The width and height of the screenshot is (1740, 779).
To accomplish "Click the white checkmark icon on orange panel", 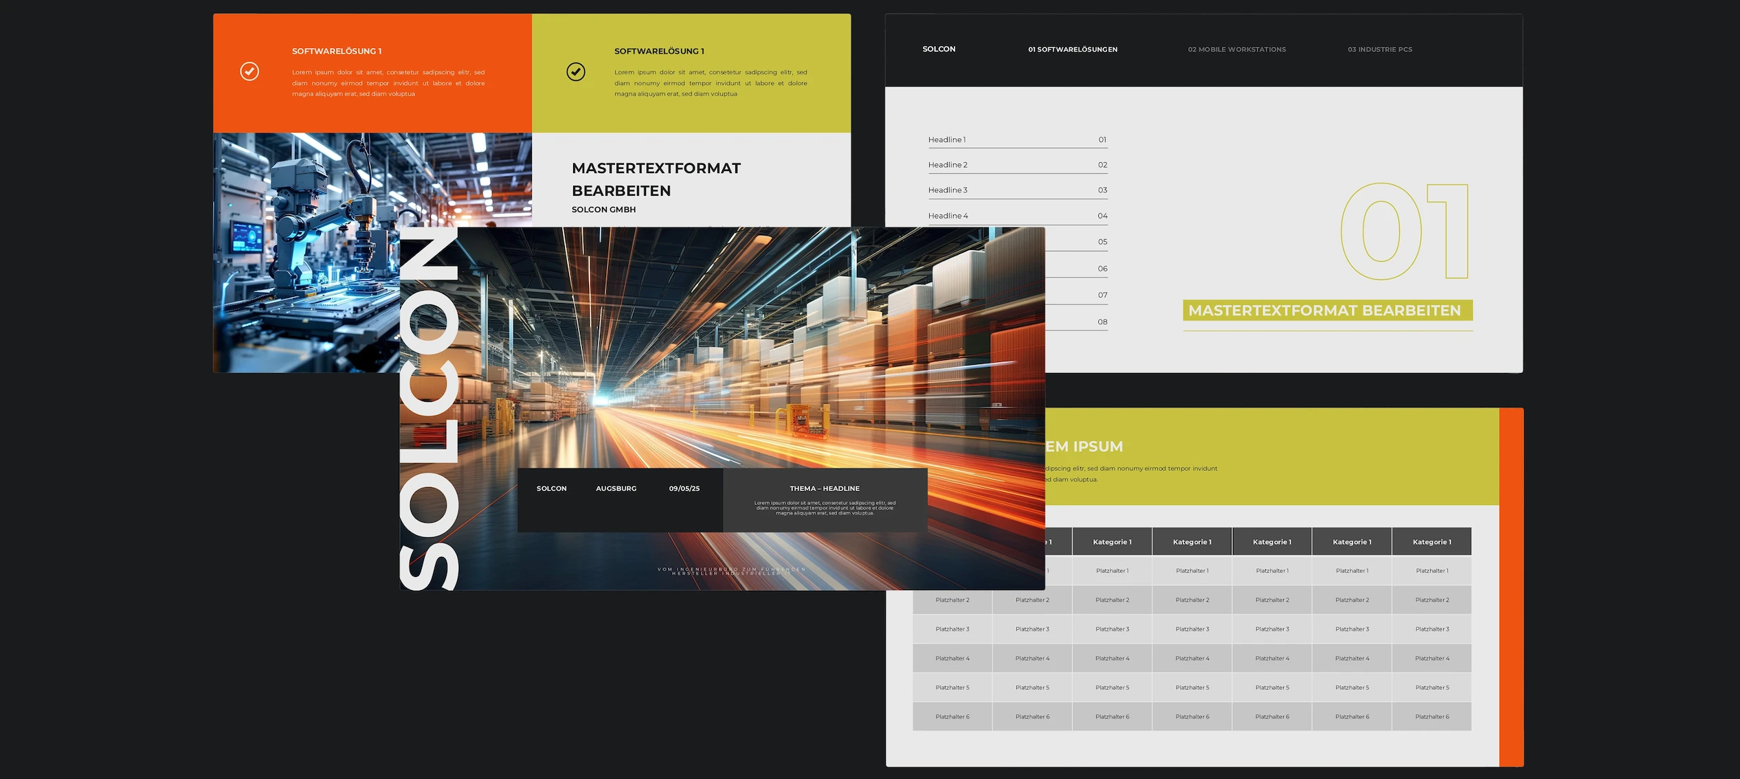I will pyautogui.click(x=249, y=71).
